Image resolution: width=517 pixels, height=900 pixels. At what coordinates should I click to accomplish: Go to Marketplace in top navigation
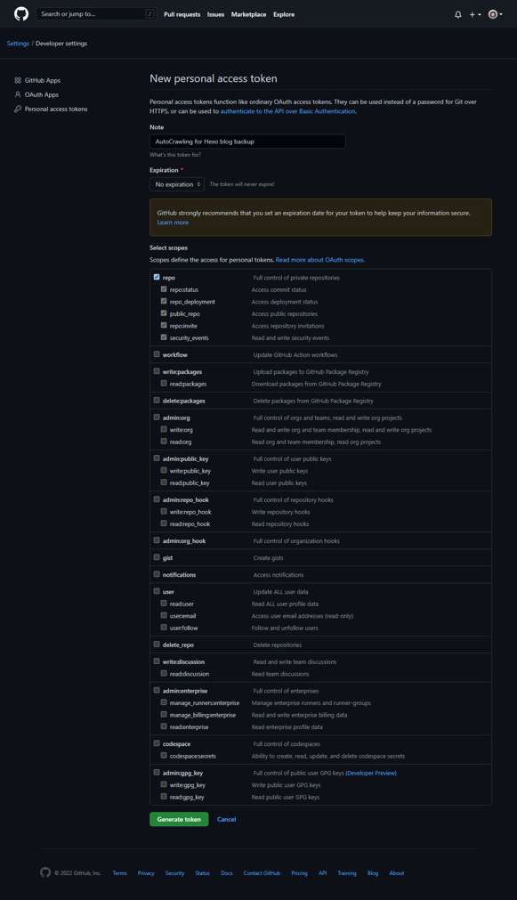click(248, 14)
